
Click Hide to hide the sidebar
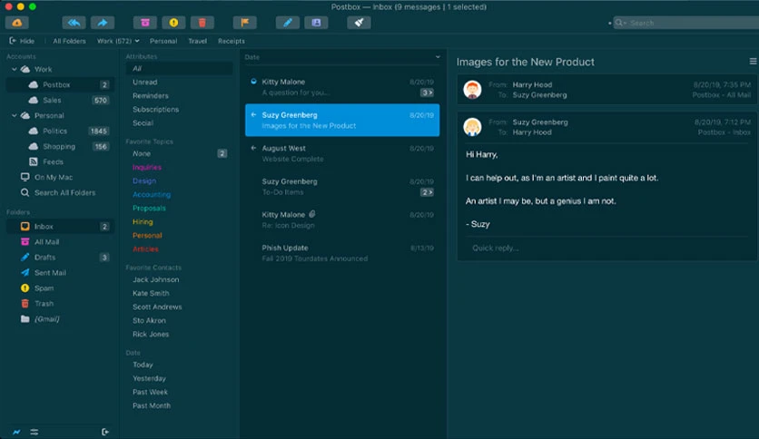pos(22,41)
